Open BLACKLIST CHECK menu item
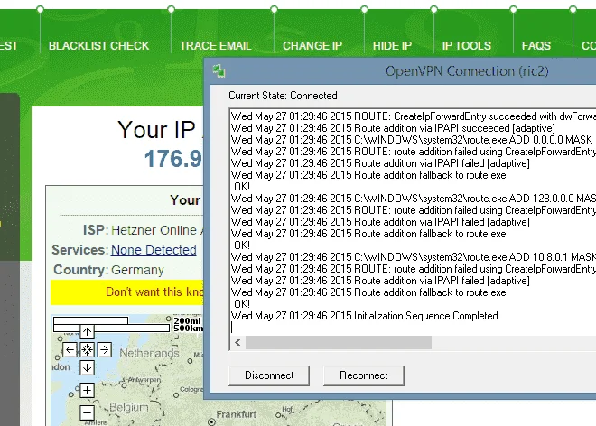Image resolution: width=596 pixels, height=426 pixels. point(98,46)
